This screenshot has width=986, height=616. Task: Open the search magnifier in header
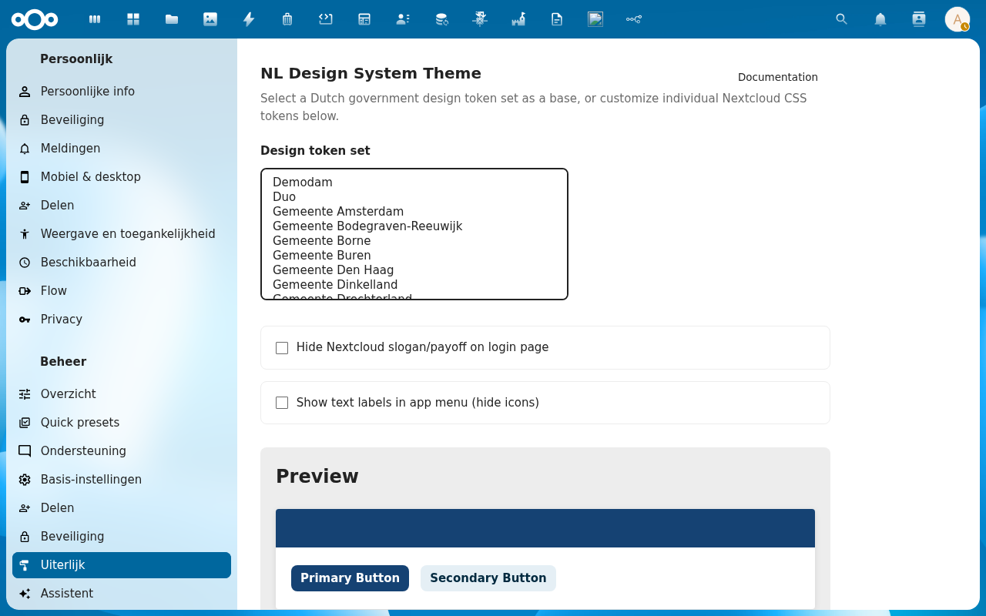(x=842, y=19)
